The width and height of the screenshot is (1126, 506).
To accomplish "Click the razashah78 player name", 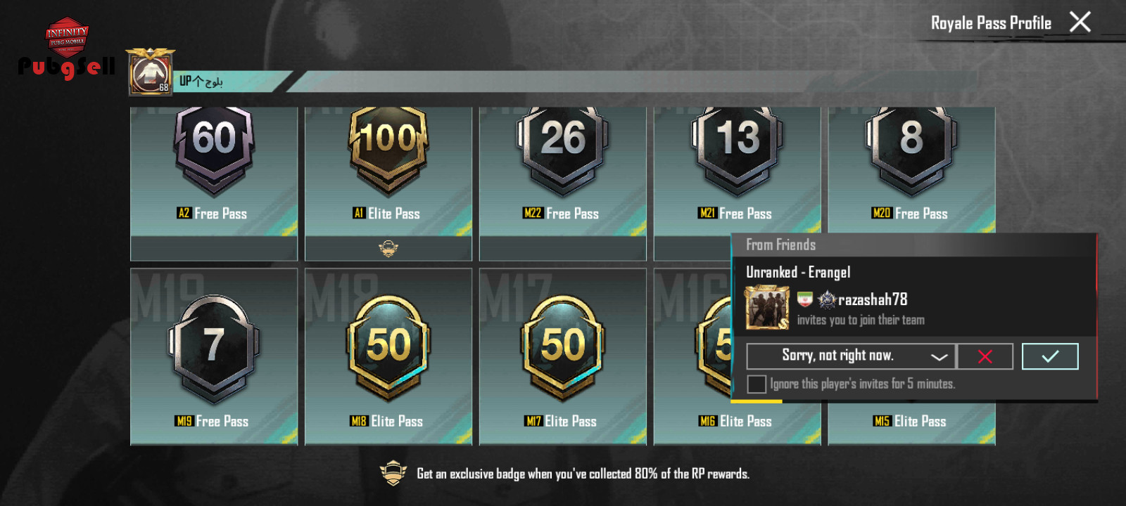I will (x=873, y=299).
